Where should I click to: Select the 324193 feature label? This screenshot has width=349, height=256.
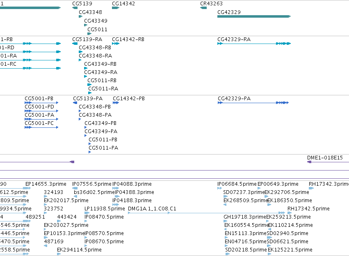click(x=53, y=192)
